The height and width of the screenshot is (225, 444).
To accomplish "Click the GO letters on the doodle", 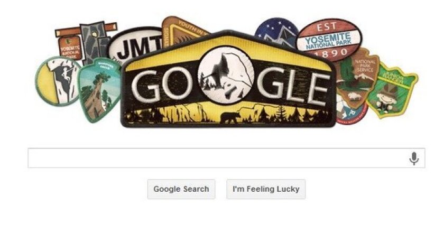I will coord(162,85).
